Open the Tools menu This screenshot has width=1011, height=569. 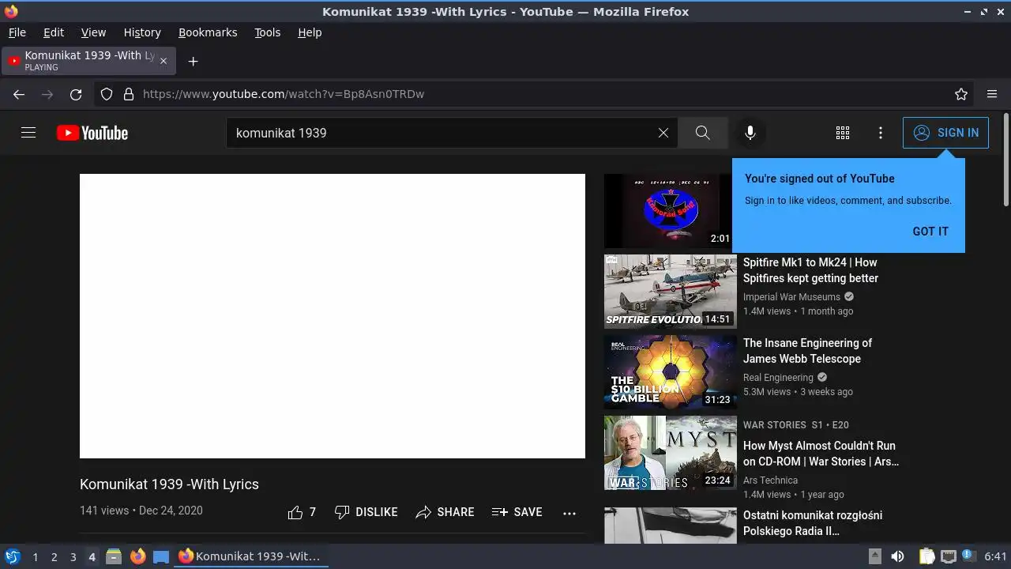[268, 32]
